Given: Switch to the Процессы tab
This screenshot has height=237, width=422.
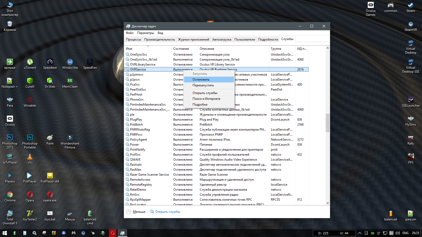Looking at the screenshot, I should tap(133, 39).
